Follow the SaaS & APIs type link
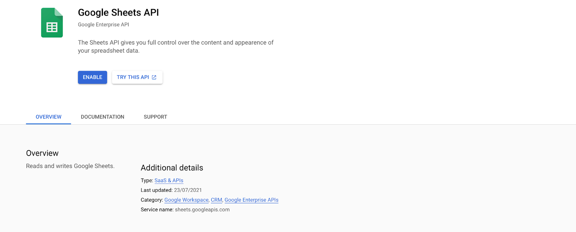 tap(169, 181)
